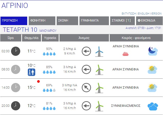Click the red fog icon under ΑΡΑΙΗ ΣΥΝΝΕΦΙΑ
This screenshot has width=163, height=115.
[x=125, y=54]
